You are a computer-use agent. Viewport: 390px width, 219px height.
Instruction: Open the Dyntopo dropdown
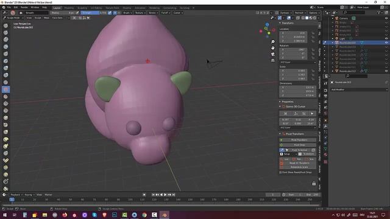point(286,13)
